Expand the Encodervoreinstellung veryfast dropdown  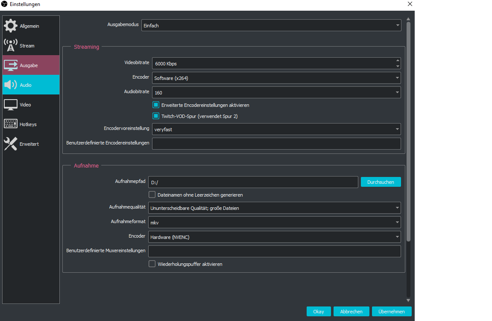276,129
